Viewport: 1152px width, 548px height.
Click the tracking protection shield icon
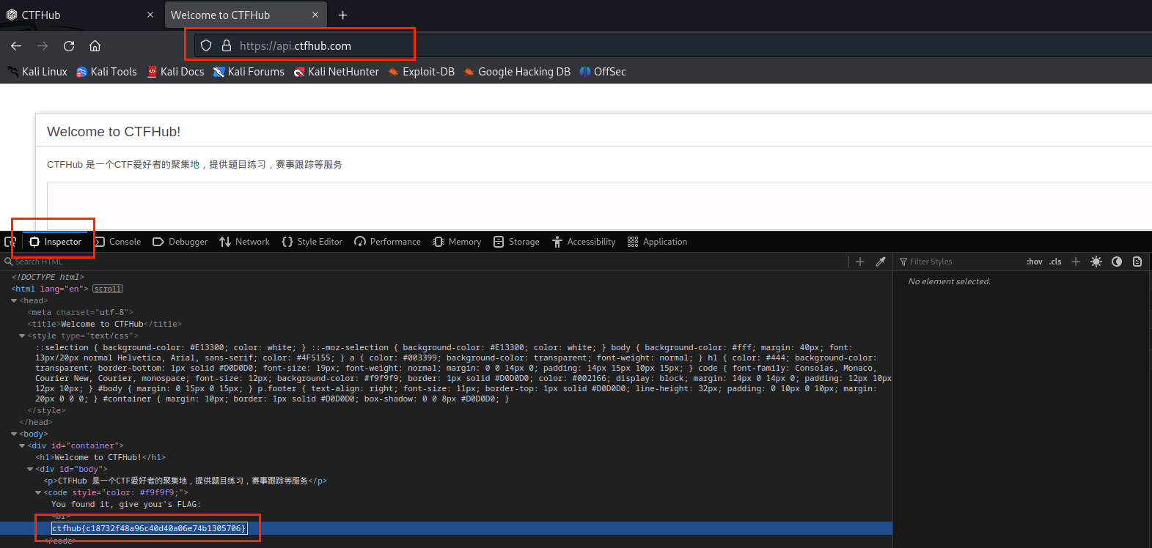click(206, 45)
